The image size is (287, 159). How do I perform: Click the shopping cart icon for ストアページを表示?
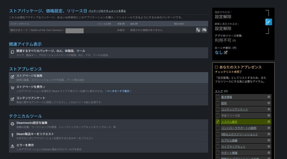(x=12, y=88)
